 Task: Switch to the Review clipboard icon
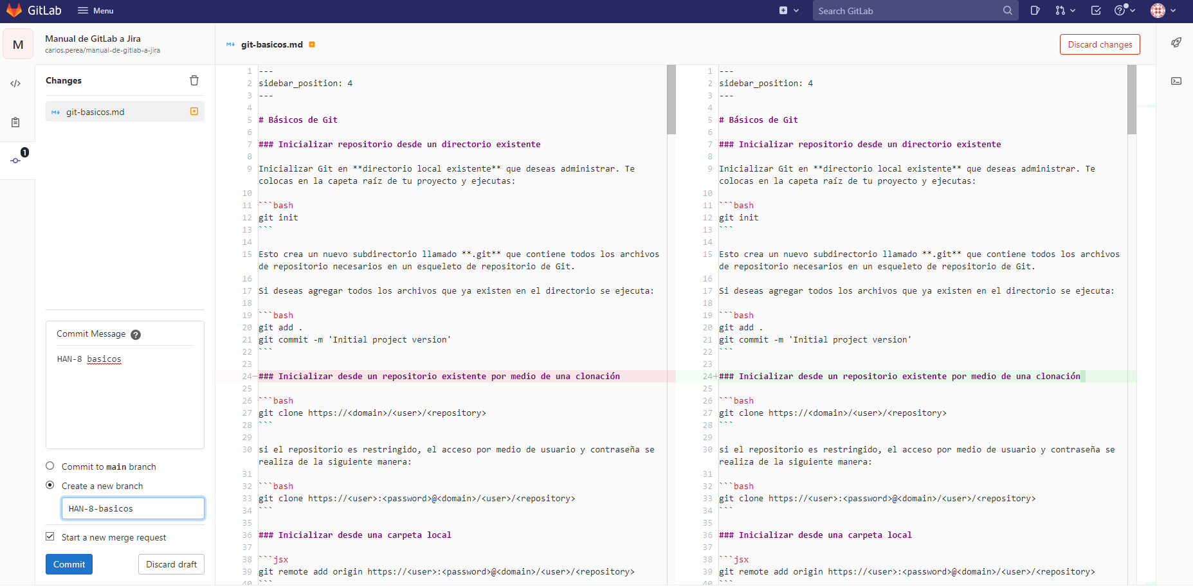coord(15,122)
